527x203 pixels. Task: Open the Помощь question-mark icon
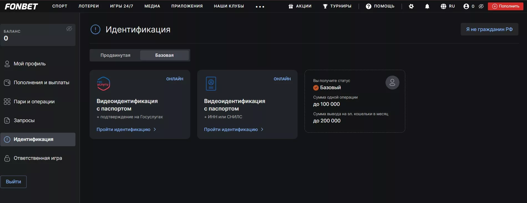coord(368,6)
